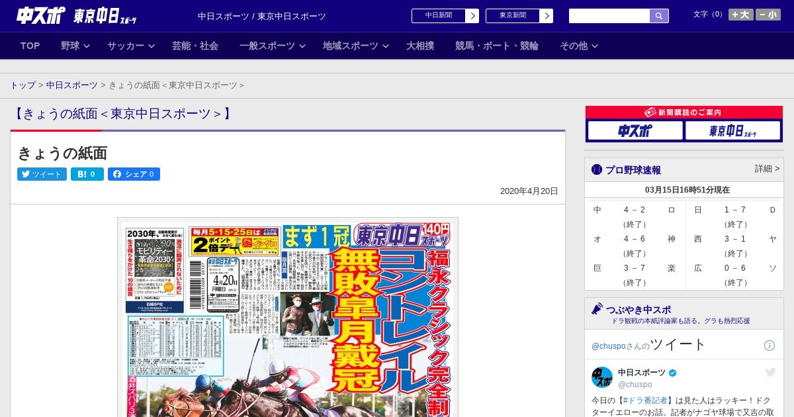794x417 pixels.
Task: Click the arrow next to 東京新聞
Action: (x=547, y=16)
